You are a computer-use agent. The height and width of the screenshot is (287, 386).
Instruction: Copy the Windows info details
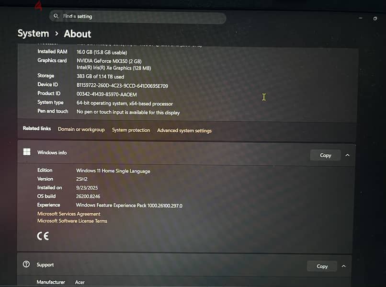[326, 155]
